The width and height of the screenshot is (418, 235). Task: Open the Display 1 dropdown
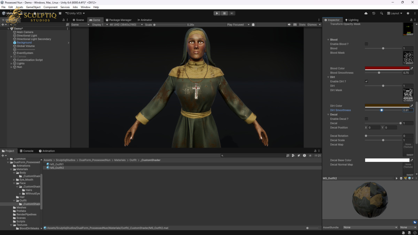coord(100,25)
